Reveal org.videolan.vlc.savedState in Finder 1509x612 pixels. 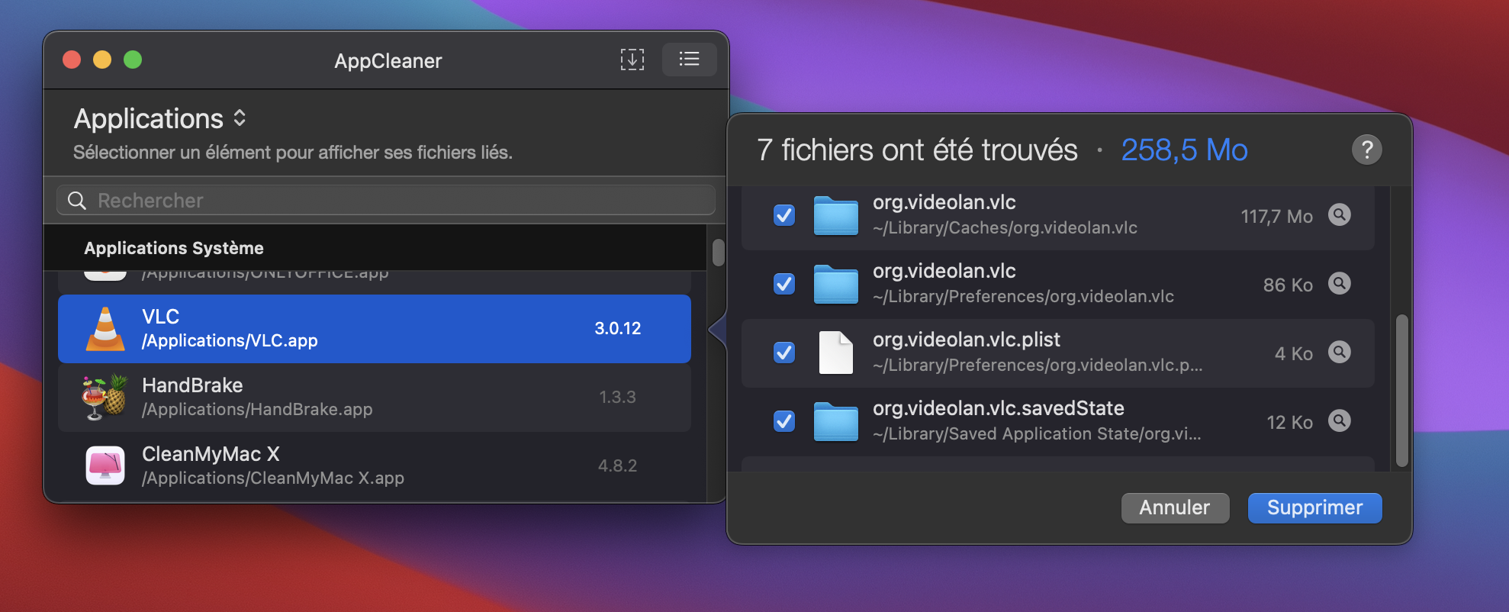[x=1339, y=421]
